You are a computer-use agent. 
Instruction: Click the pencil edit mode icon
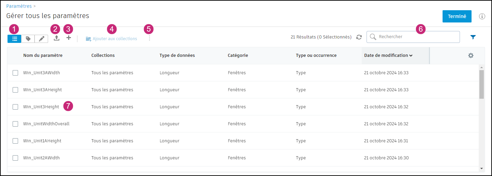click(41, 39)
